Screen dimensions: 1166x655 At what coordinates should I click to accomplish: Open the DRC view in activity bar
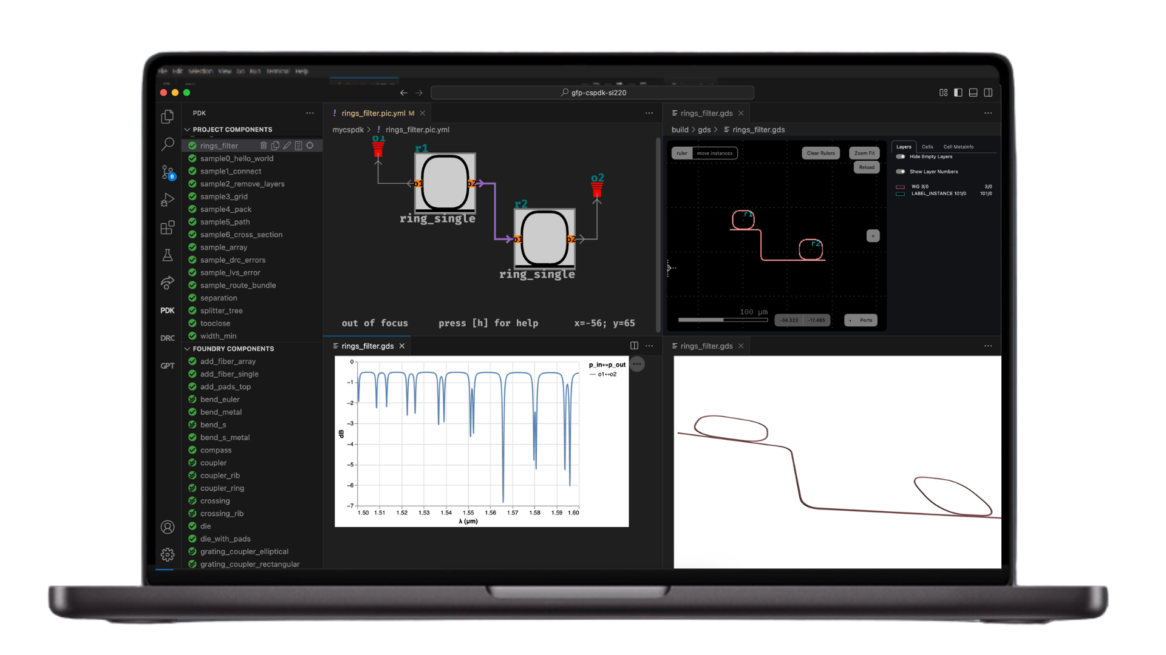168,338
